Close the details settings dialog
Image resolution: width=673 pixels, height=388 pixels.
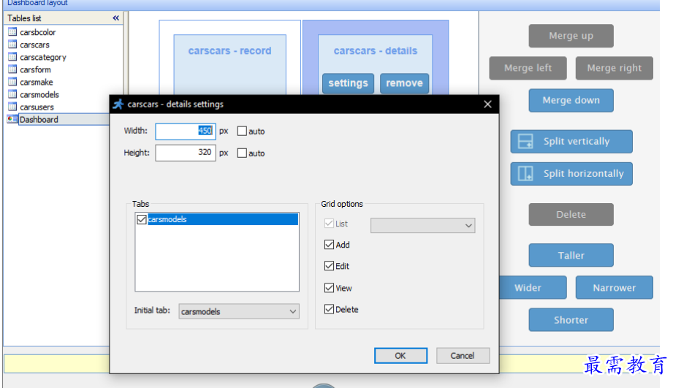tap(487, 104)
